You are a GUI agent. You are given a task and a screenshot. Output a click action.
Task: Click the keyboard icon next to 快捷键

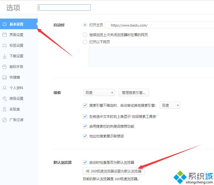pos(4,77)
